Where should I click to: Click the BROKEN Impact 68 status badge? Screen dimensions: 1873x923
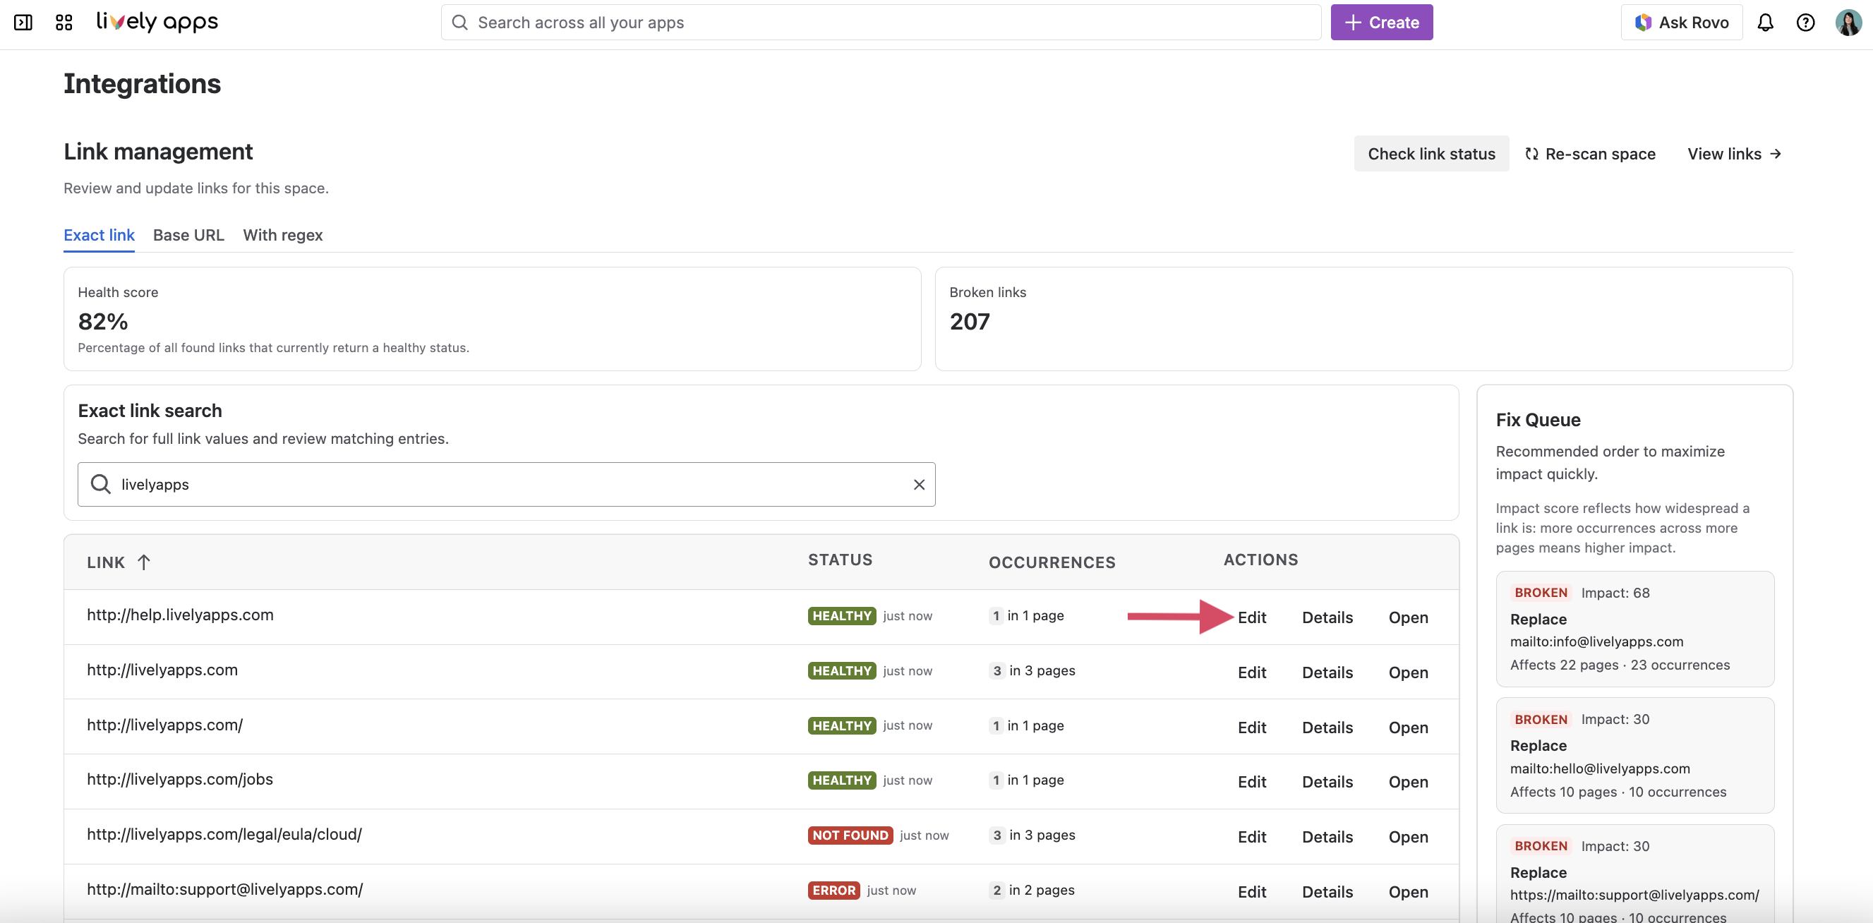(1539, 592)
